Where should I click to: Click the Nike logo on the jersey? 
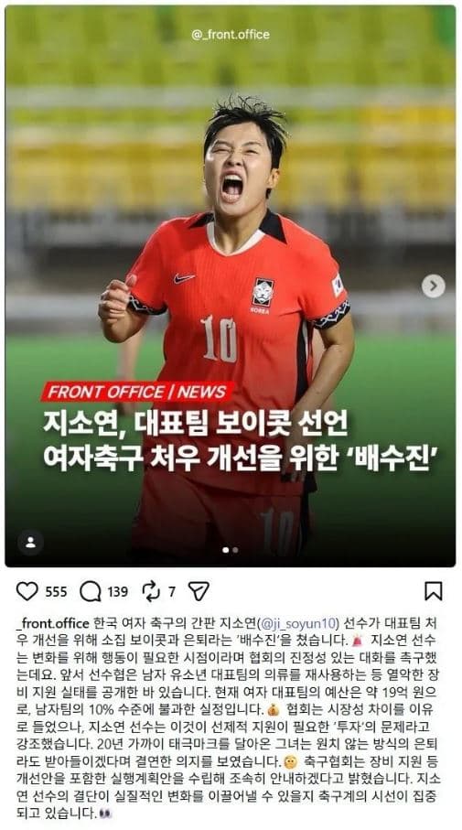tap(184, 278)
